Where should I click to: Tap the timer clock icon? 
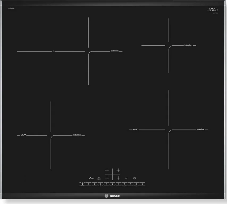(x=134, y=178)
